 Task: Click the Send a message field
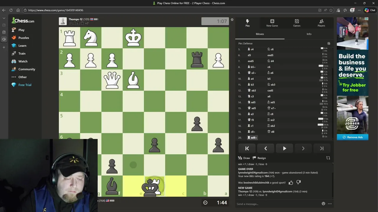[278, 204]
